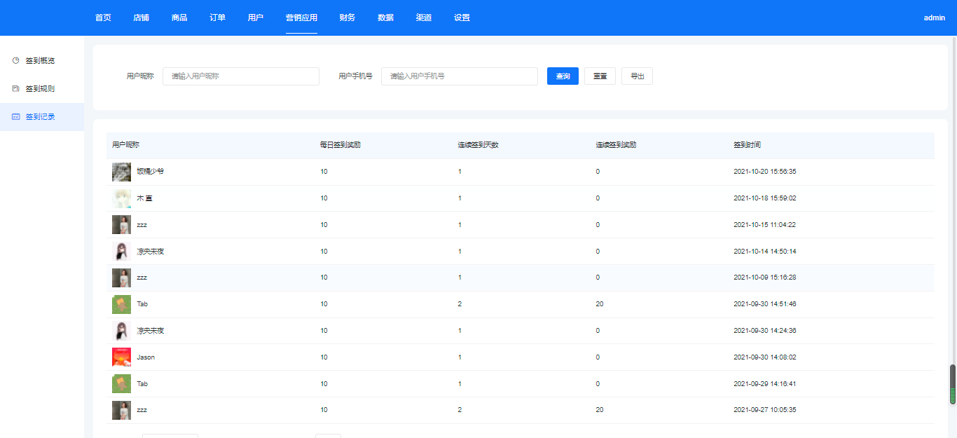
Task: Click the 签到记录 calendar icon in sidebar
Action: tap(15, 117)
